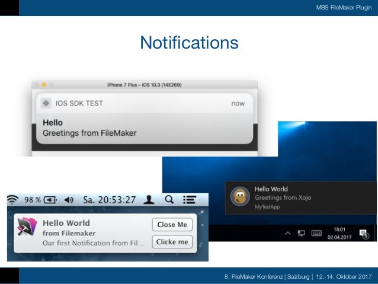Click the yellow minimize button of simulator window
Viewport: 378px width, 284px height.
click(x=44, y=85)
